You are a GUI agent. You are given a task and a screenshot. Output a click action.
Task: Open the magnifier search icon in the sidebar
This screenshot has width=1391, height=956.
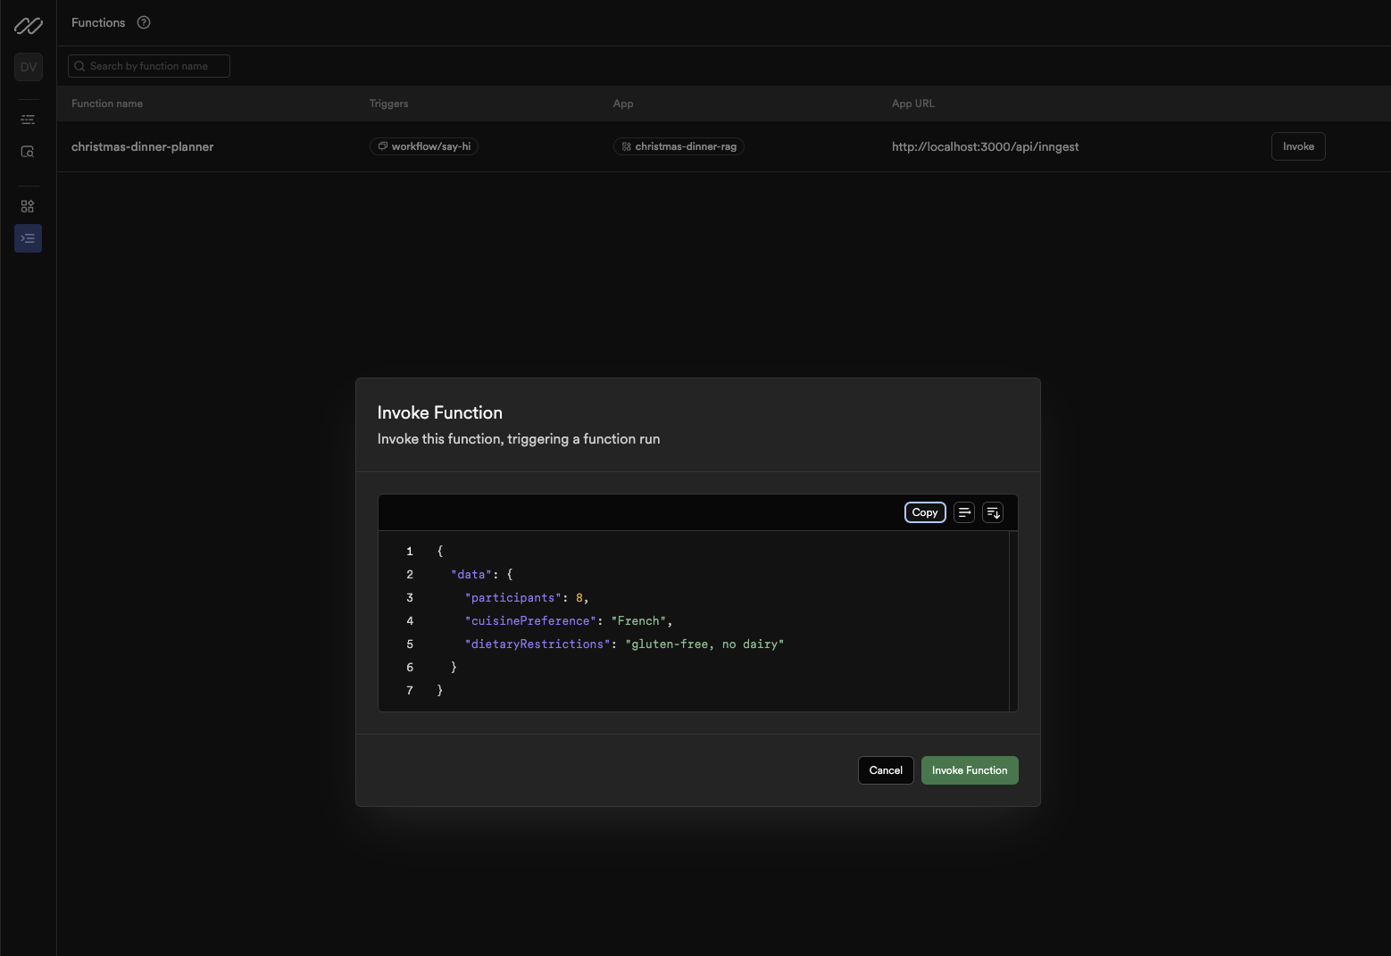click(x=28, y=152)
